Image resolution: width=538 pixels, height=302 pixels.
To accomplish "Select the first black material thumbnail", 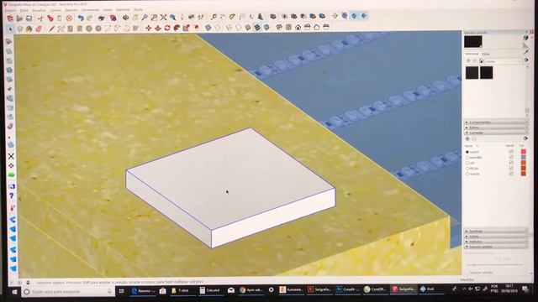I will pyautogui.click(x=472, y=73).
